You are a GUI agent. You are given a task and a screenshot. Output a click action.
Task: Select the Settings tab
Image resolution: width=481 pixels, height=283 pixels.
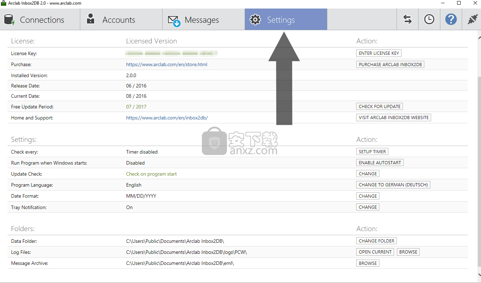[286, 20]
